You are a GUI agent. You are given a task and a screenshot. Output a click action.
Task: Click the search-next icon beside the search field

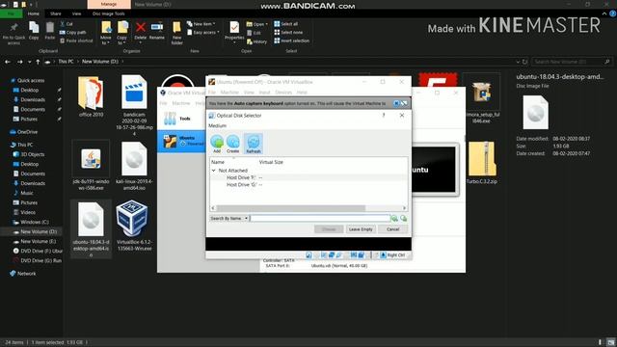pyautogui.click(x=394, y=219)
